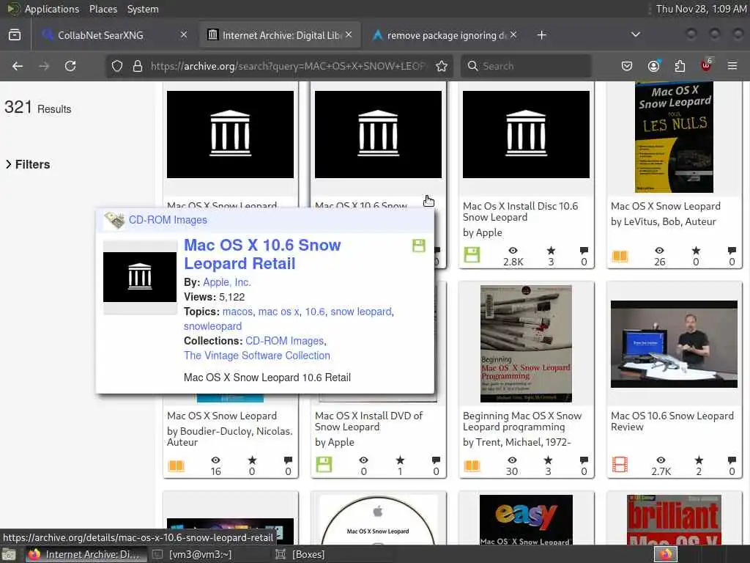The image size is (750, 563).
Task: Open tracking protection shield icon
Action: [x=117, y=66]
